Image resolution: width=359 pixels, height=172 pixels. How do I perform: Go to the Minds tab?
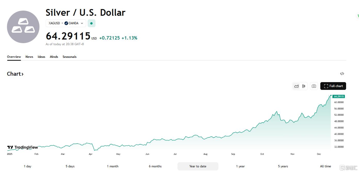tap(54, 57)
